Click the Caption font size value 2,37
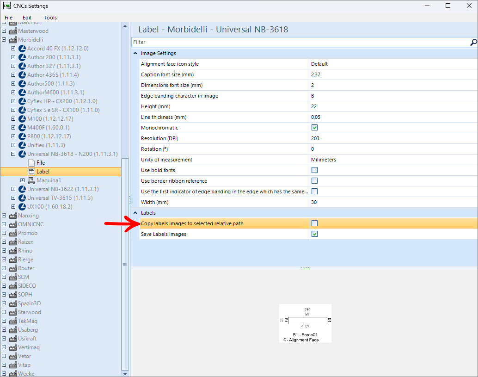Image resolution: width=478 pixels, height=377 pixels. point(316,74)
